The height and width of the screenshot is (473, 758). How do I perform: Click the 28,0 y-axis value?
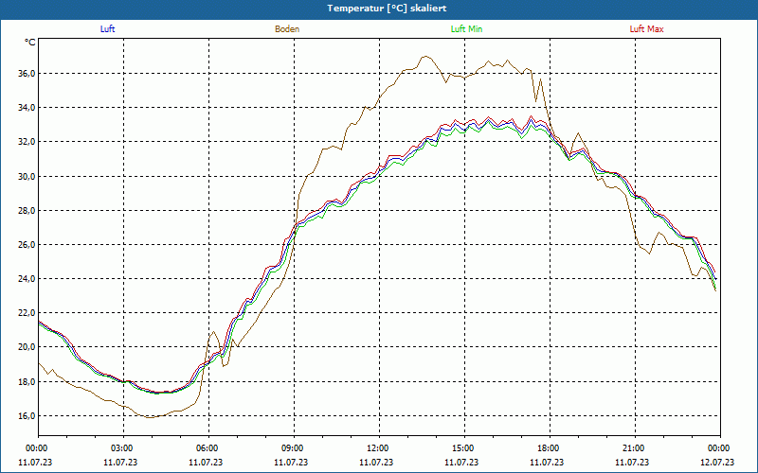pos(27,210)
